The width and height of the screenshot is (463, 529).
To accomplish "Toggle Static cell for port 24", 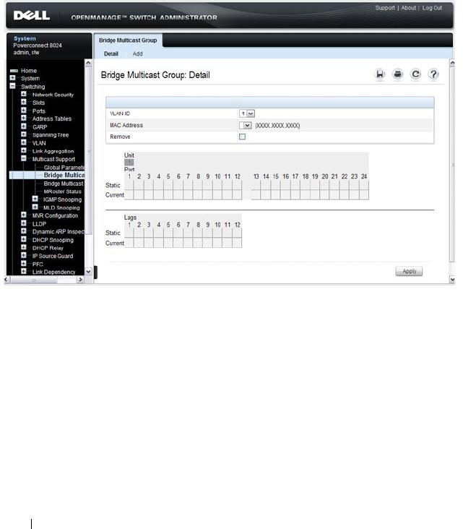I will 364,185.
